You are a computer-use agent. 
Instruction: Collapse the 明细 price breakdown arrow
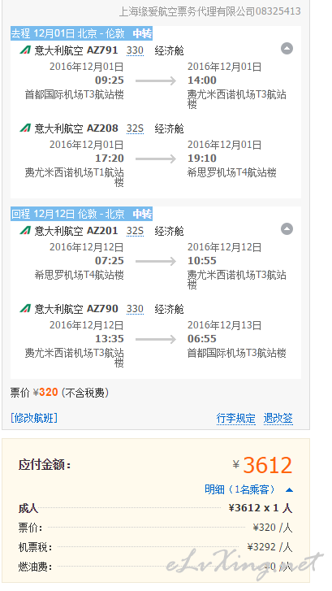pyautogui.click(x=289, y=490)
